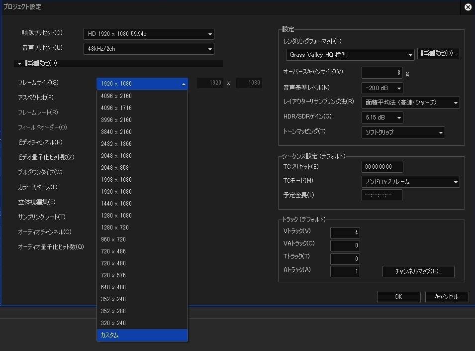Close the project settings dialog
Image resolution: width=475 pixels, height=351 pixels.
point(468,7)
